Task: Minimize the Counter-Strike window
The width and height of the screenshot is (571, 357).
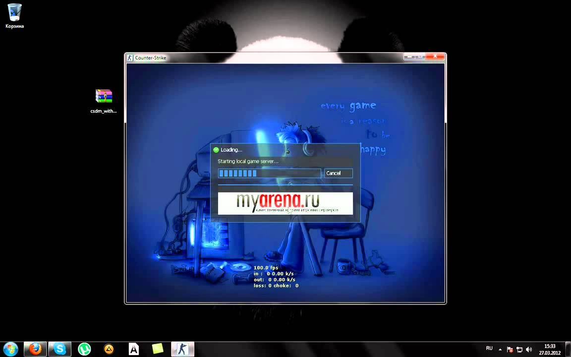Action: coord(409,57)
